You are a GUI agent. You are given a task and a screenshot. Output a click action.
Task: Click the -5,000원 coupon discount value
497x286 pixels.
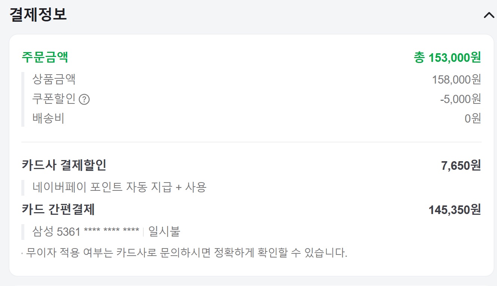[x=460, y=99]
